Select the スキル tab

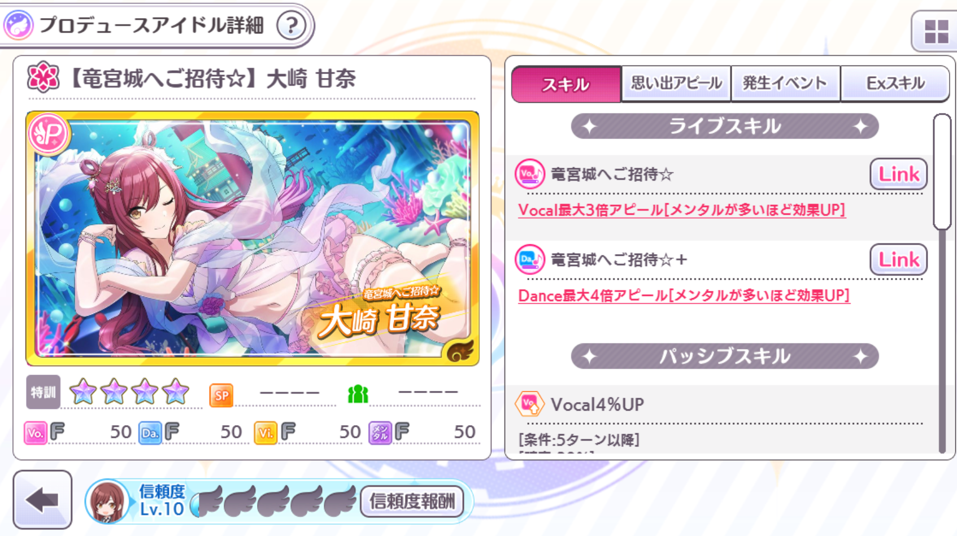pyautogui.click(x=566, y=84)
